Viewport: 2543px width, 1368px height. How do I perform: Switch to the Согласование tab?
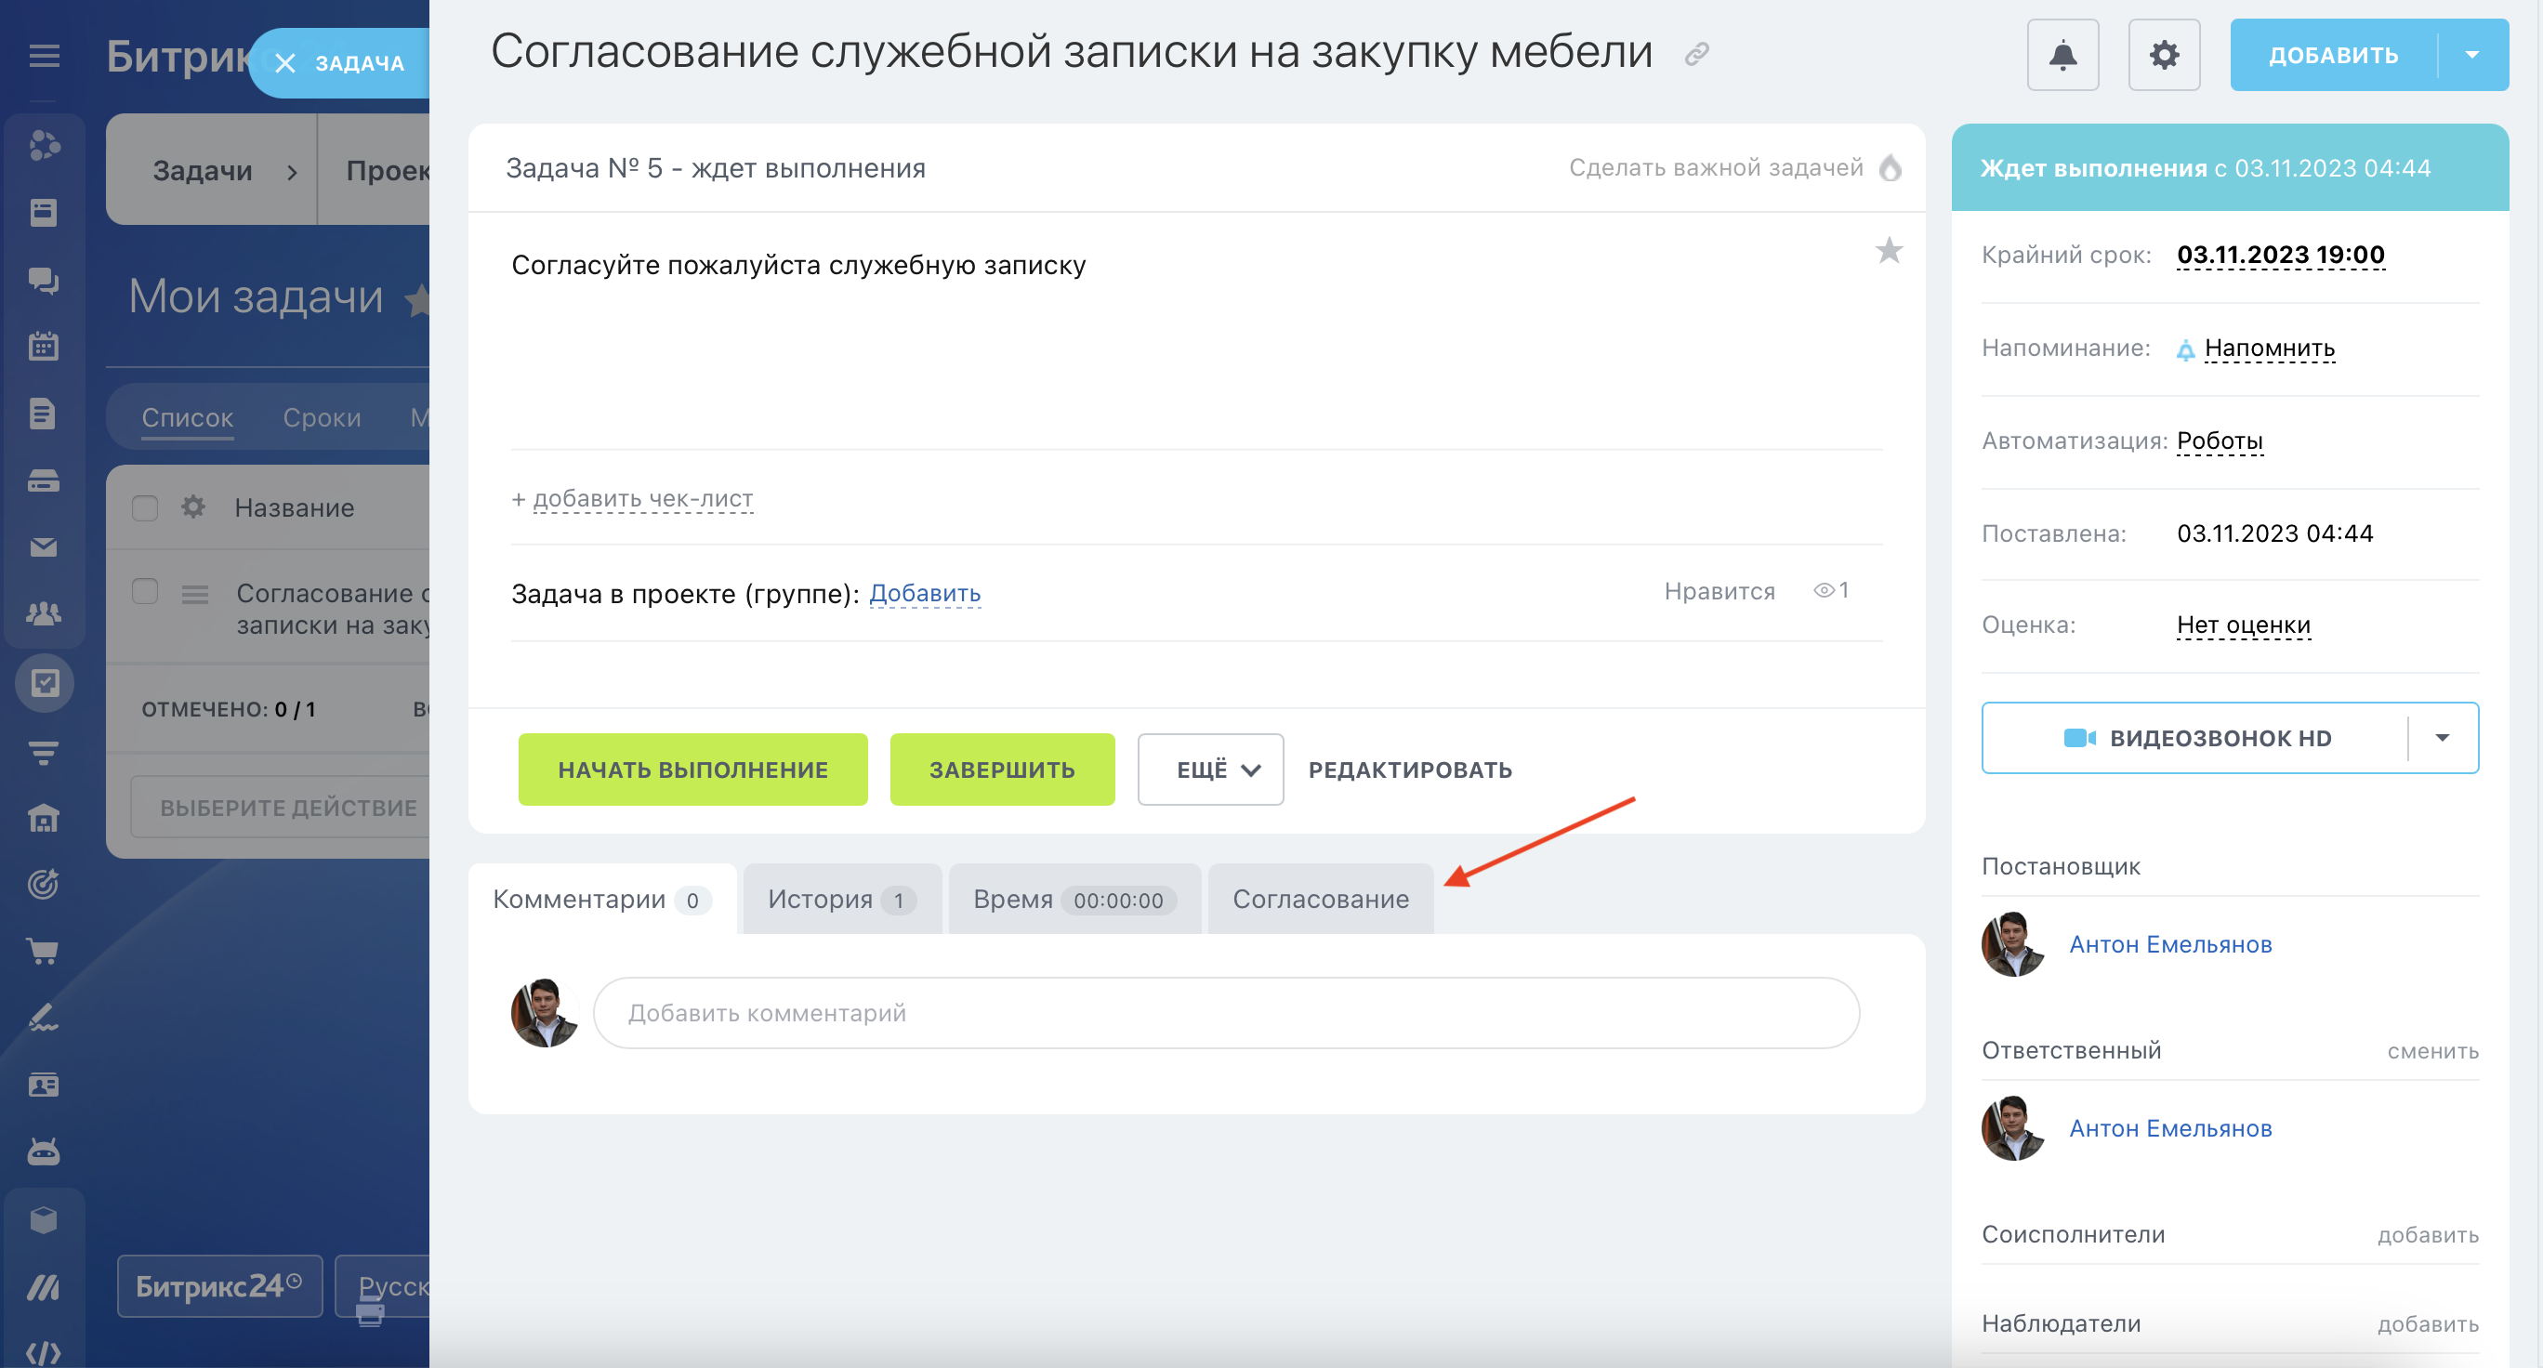tap(1320, 900)
